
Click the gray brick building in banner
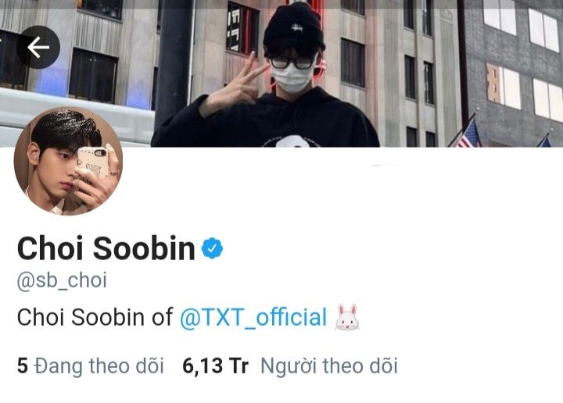pos(514,73)
